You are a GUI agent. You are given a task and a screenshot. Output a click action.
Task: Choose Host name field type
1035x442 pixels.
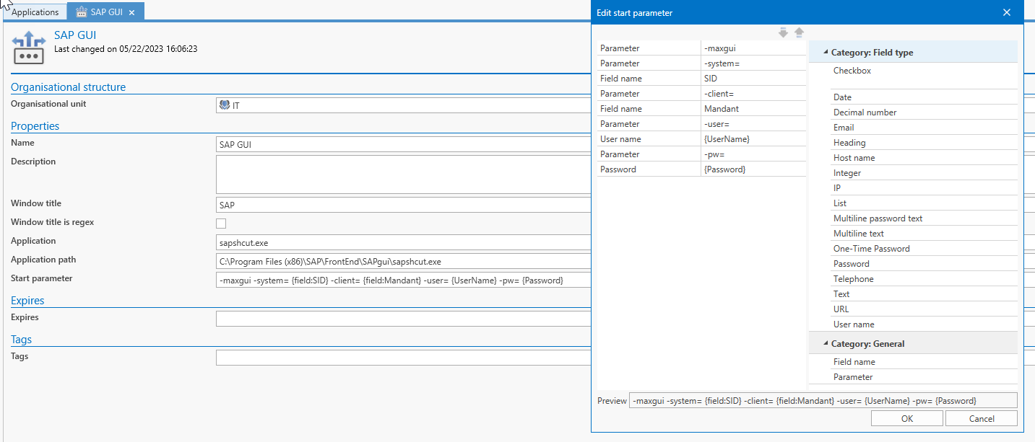[924, 158]
